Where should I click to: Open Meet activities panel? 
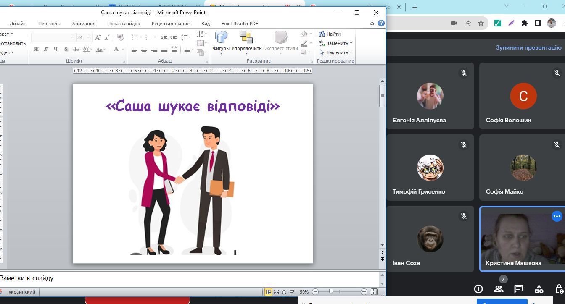(x=539, y=289)
